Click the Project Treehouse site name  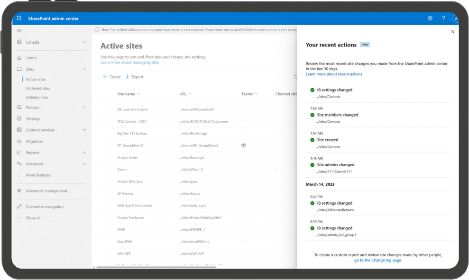pyautogui.click(x=130, y=217)
